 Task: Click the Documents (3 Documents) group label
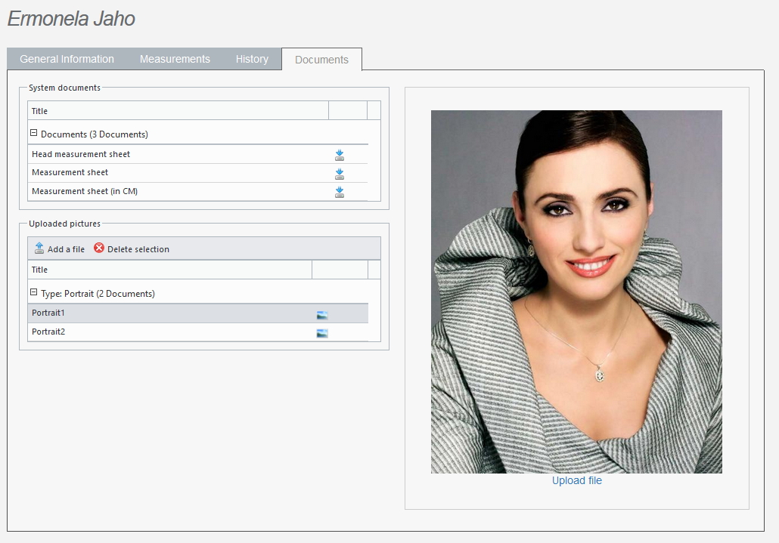click(95, 134)
